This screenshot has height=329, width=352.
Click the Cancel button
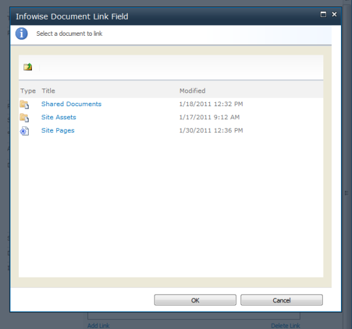tap(282, 300)
